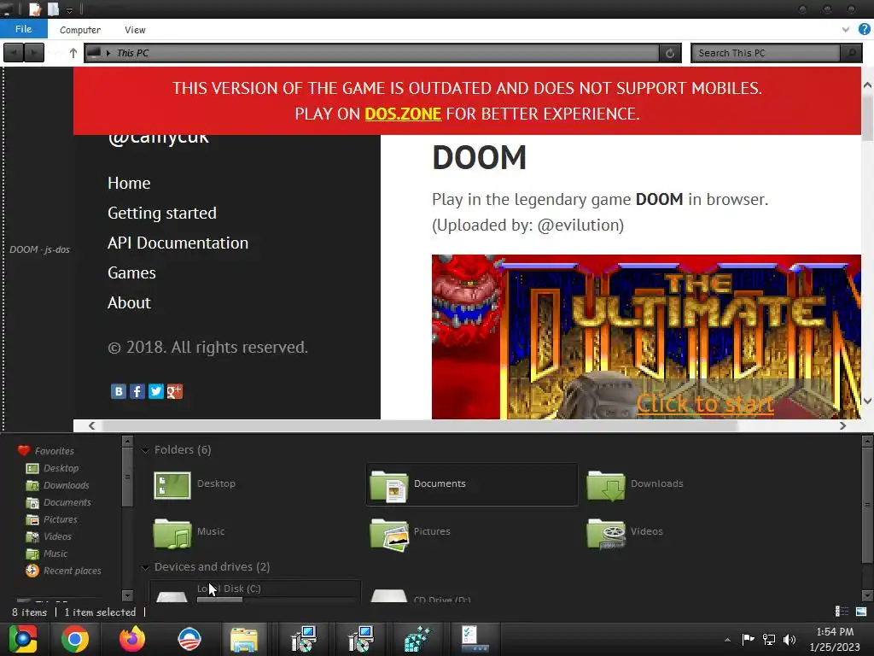This screenshot has width=874, height=656.
Task: Click the web page horizontal scrollbar
Action: [x=421, y=425]
